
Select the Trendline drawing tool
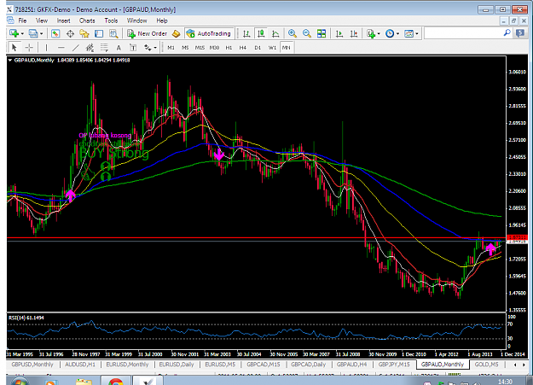pos(75,48)
